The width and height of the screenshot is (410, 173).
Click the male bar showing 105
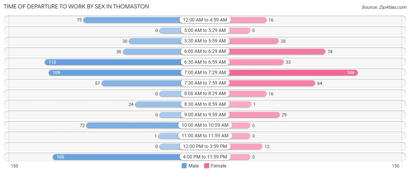click(116, 157)
